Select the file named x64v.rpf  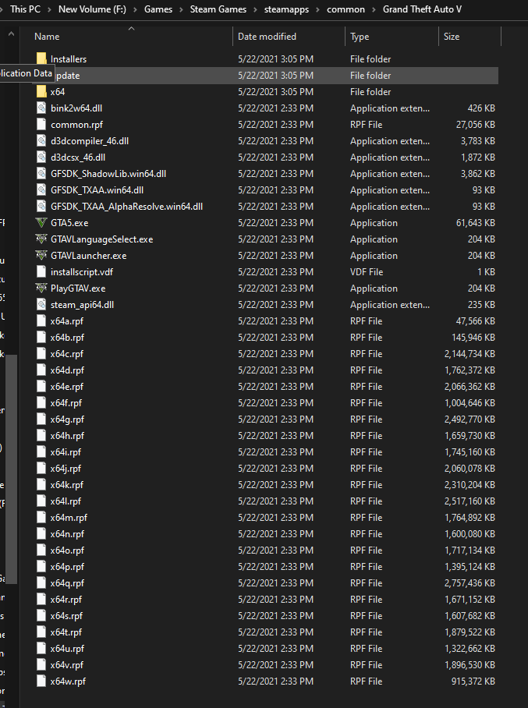(x=67, y=664)
